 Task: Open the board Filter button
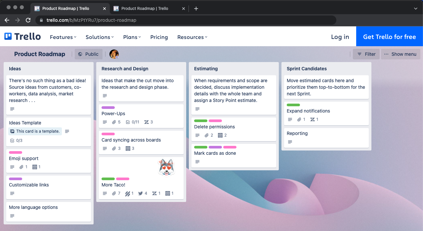pos(366,54)
